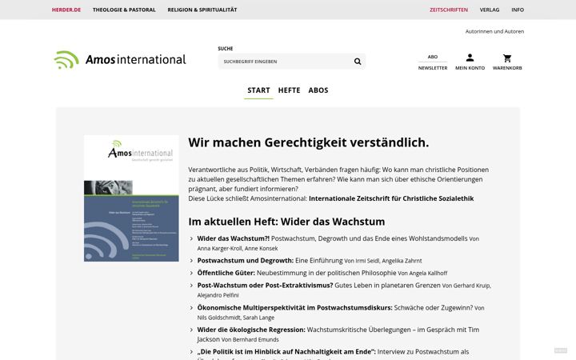Open interview Die Politik ist im Hinblick auf Nachhaltigkeit

tap(286, 351)
